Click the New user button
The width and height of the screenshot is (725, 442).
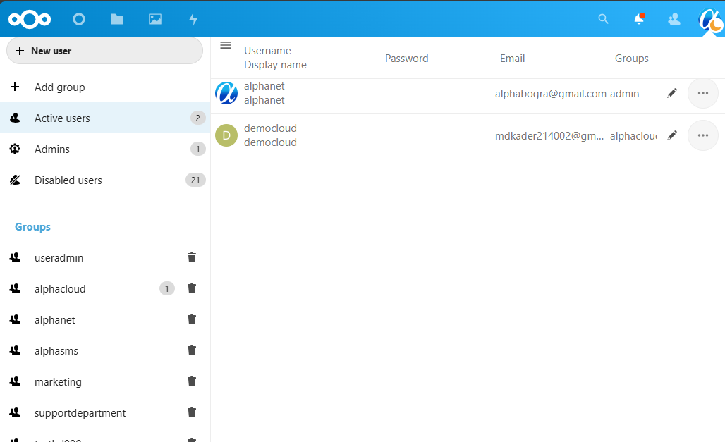[x=104, y=51]
